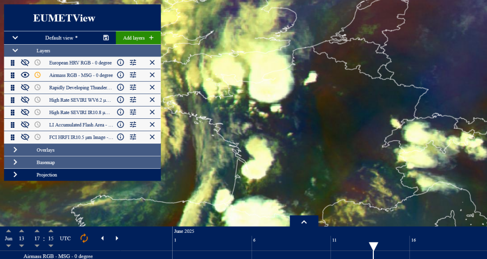Remove the FCI HRFI IR10.5 layer
This screenshot has height=259, width=487.
coord(152,137)
